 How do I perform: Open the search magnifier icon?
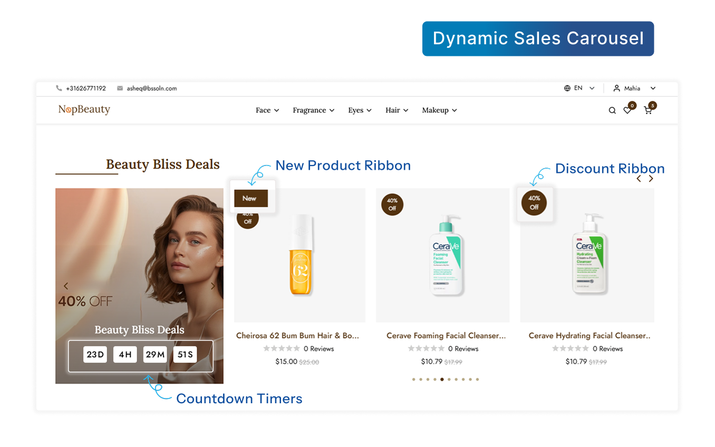click(612, 111)
